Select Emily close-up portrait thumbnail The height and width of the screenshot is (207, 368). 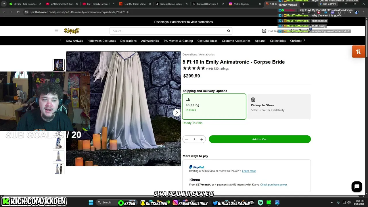[x=59, y=143]
